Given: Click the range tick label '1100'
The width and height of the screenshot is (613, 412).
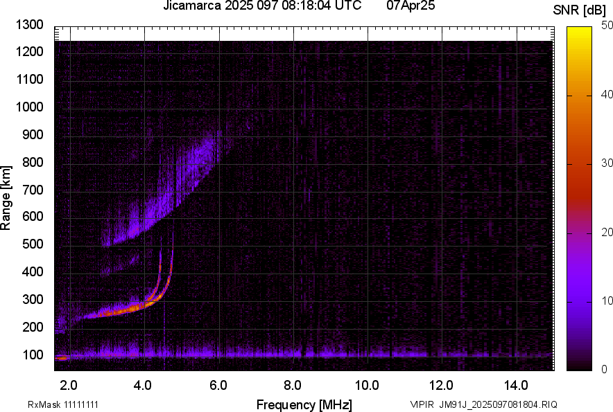Looking at the screenshot, I should pos(29,79).
